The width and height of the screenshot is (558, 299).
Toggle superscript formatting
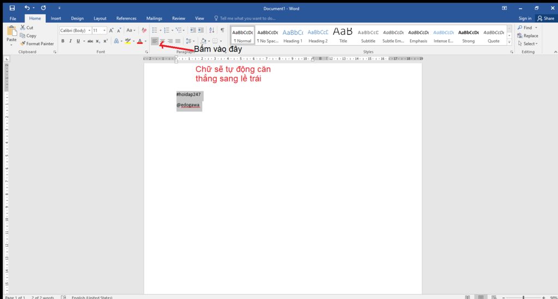coord(106,41)
